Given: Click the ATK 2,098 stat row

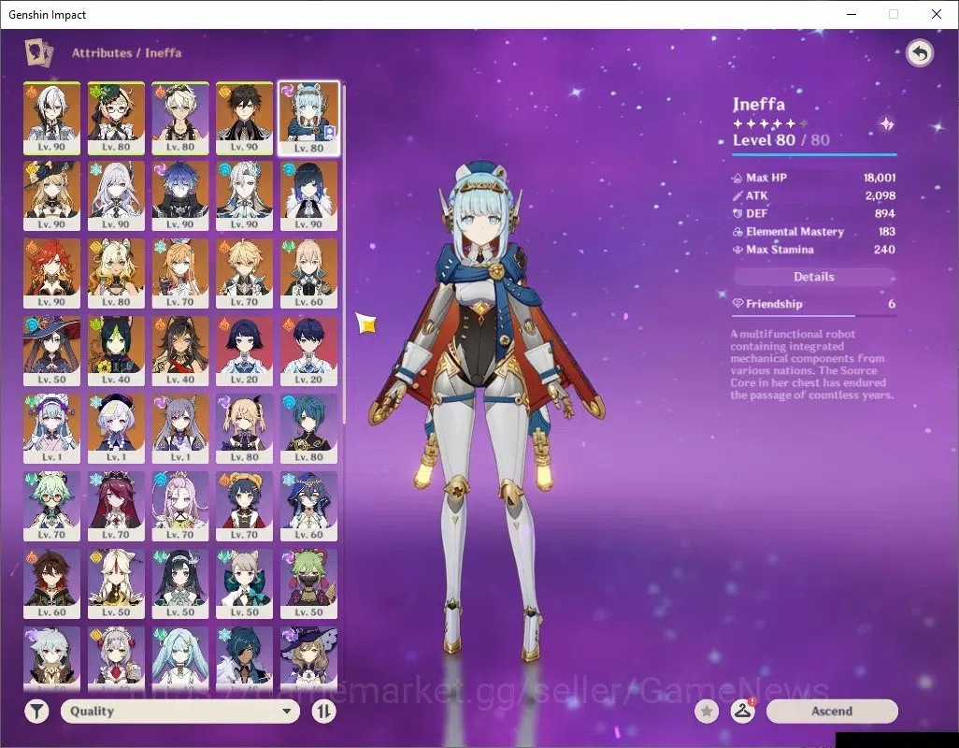Looking at the screenshot, I should click(813, 195).
